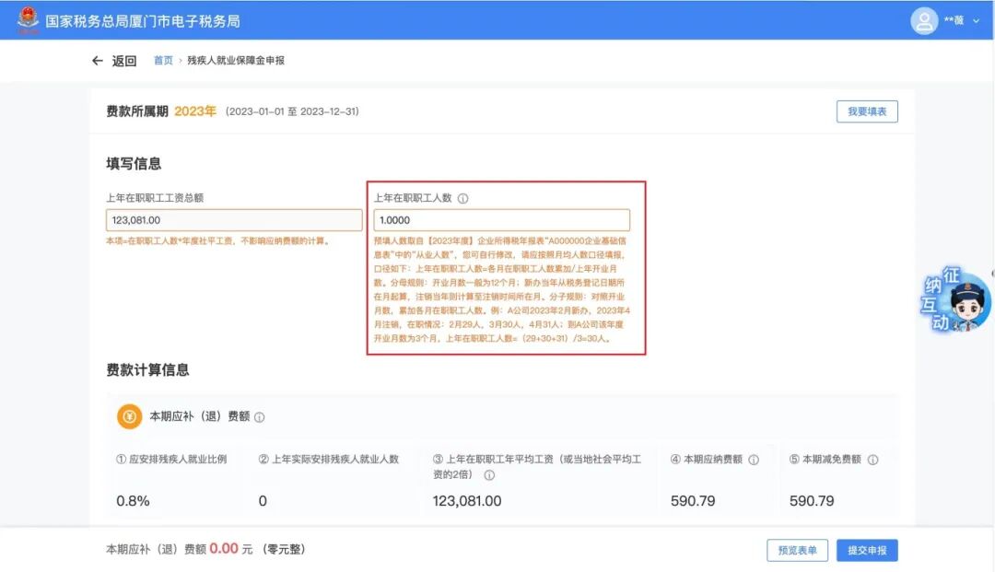This screenshot has height=572, width=995.
Task: Click the 上年在职职工人数 input field
Action: click(x=502, y=219)
